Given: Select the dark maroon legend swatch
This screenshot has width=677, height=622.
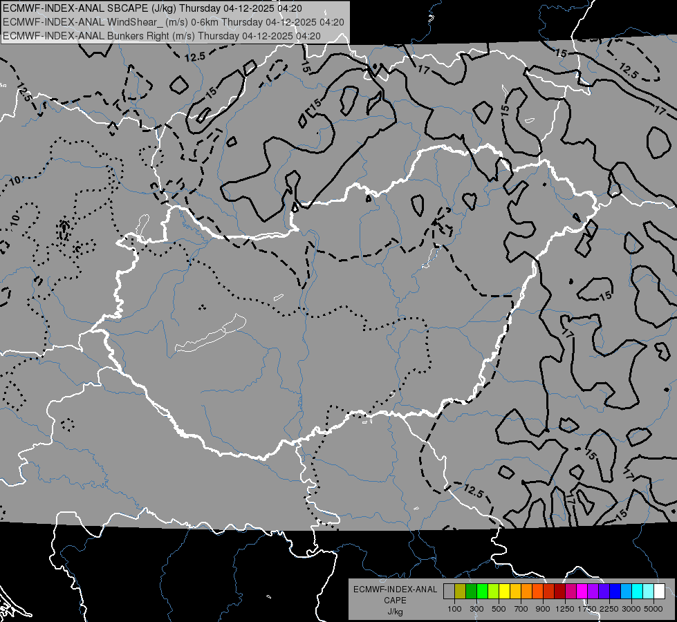Looking at the screenshot, I should point(560,592).
